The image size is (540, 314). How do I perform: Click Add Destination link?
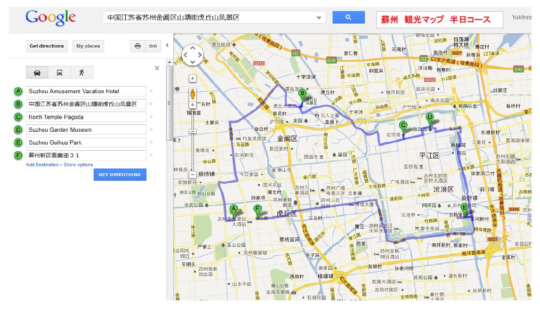tap(42, 165)
